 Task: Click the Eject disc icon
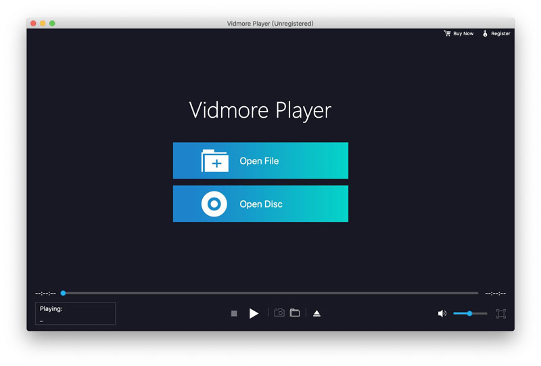[x=316, y=313]
